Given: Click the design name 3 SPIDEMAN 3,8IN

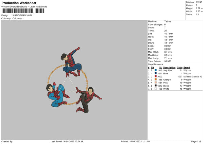Looking at the screenshot, I should click(x=22, y=15).
